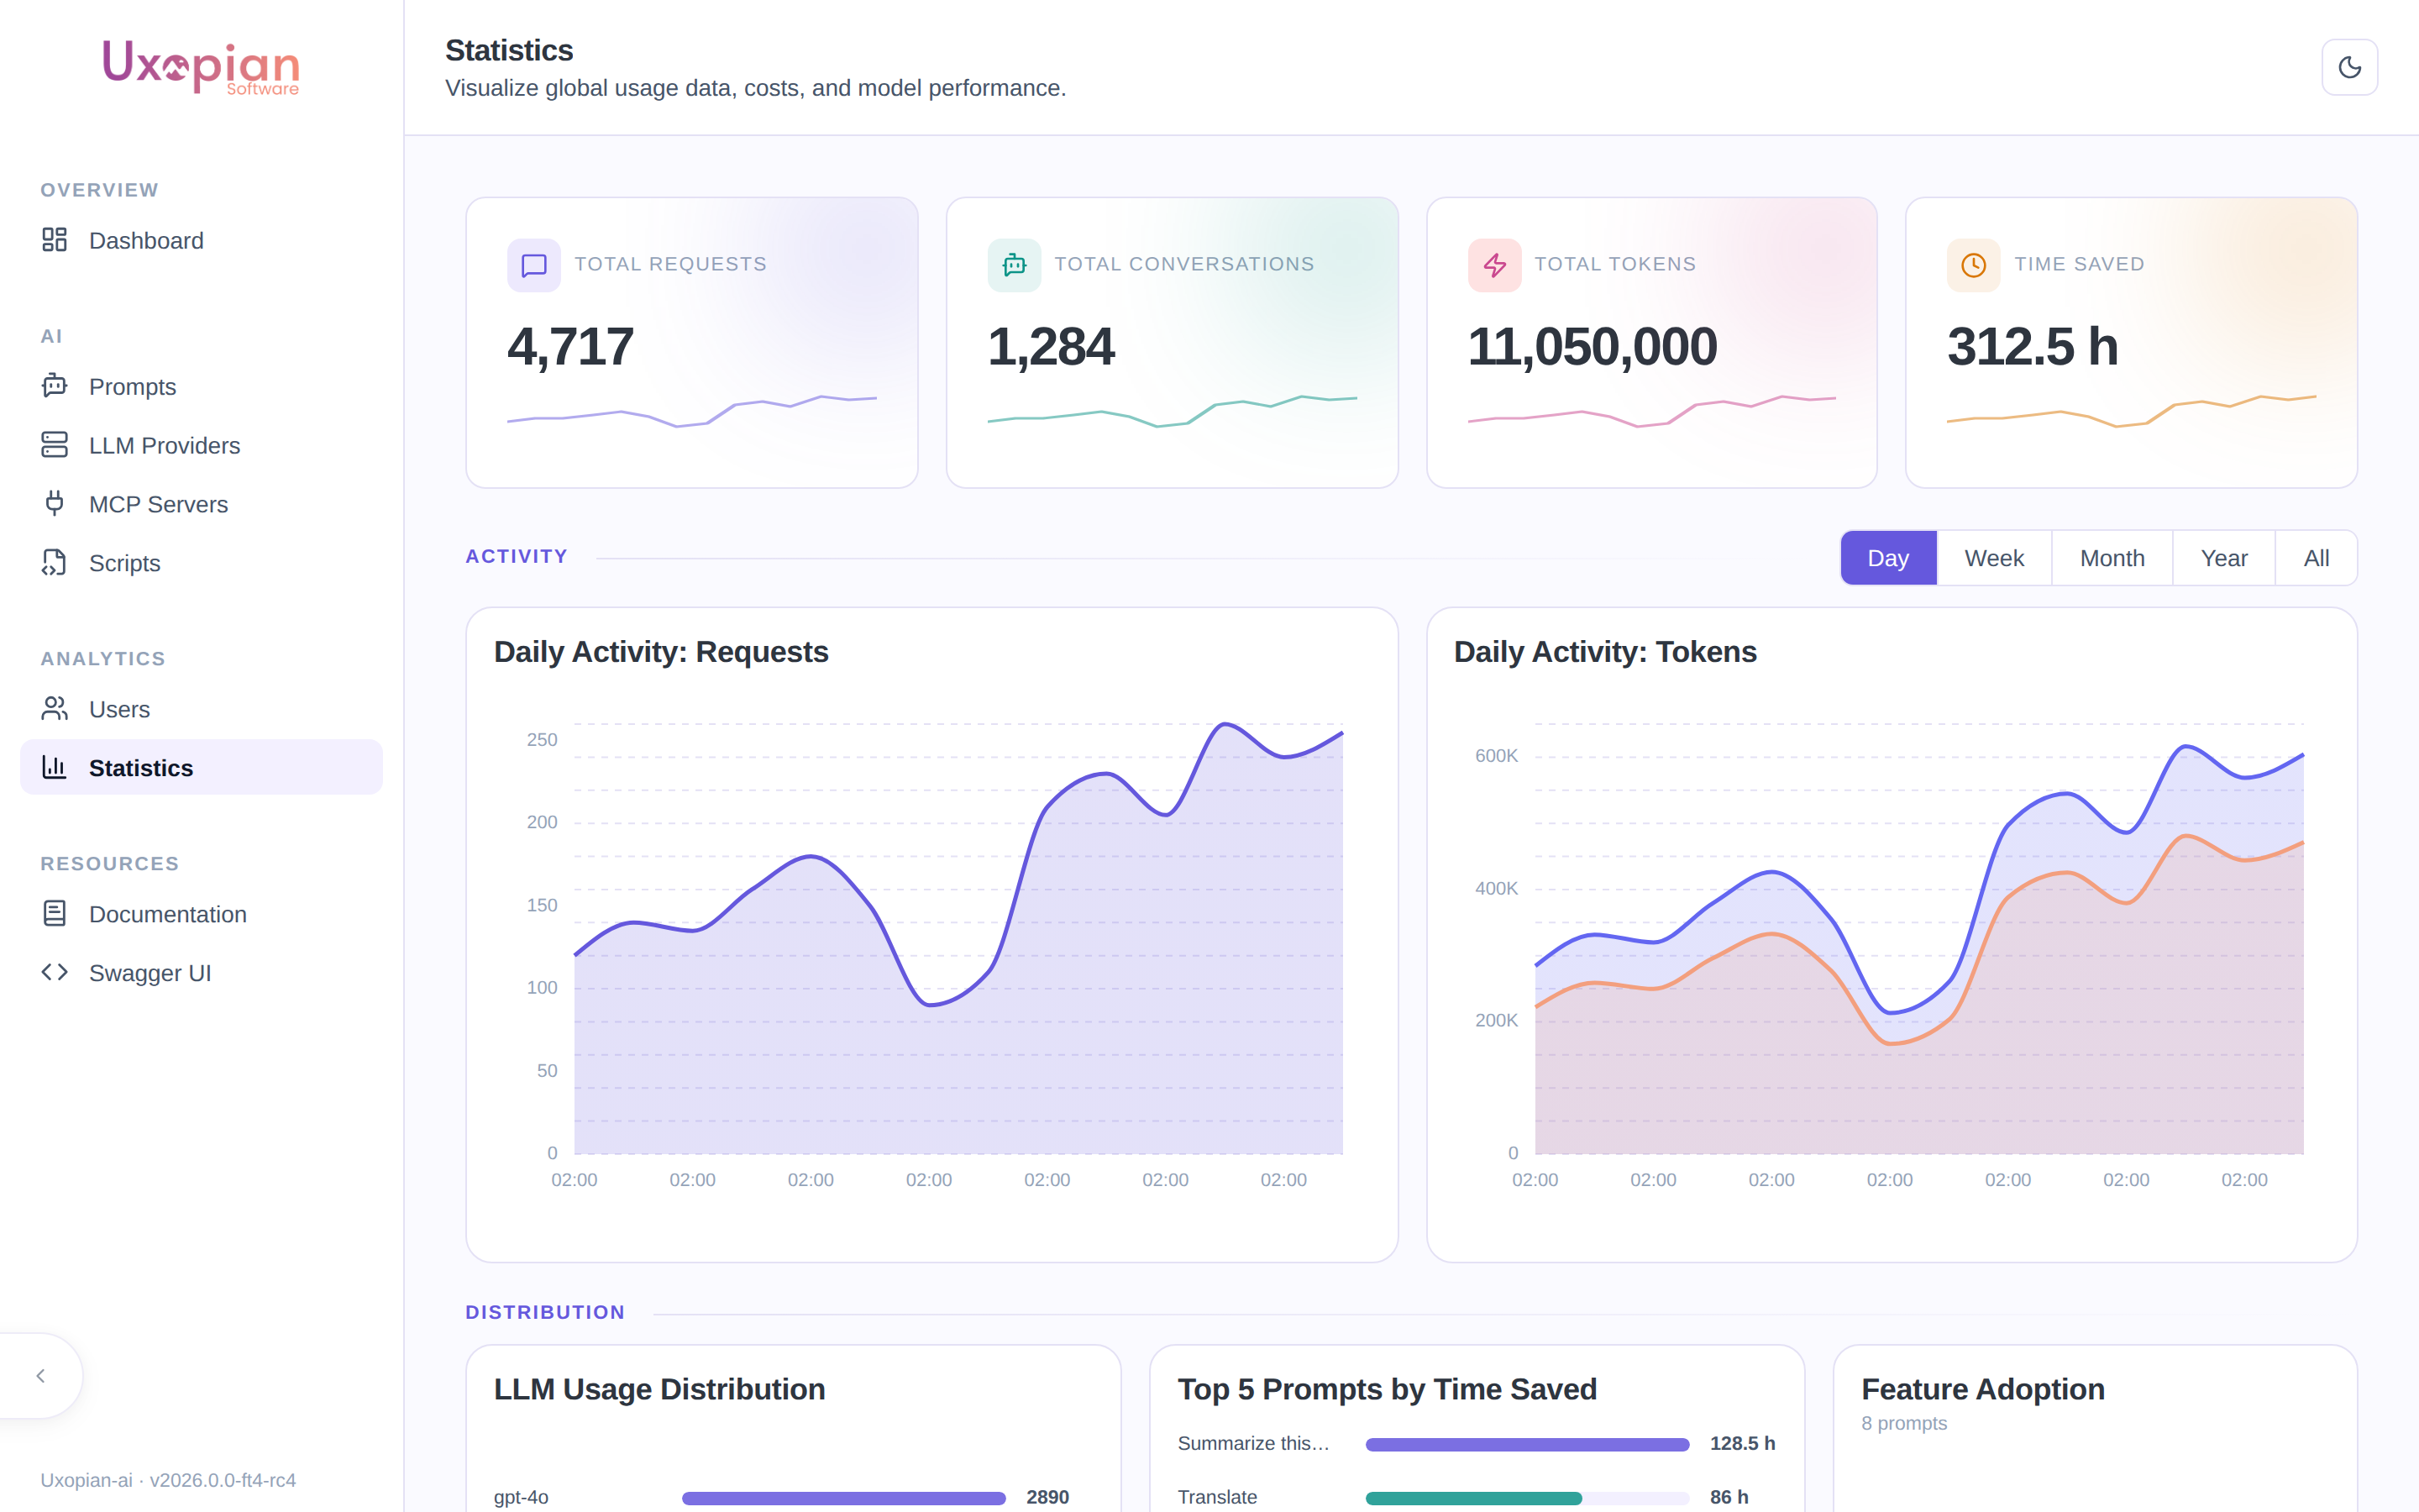The image size is (2419, 1512).
Task: Click the Time Saved sparkline
Action: 2131,411
